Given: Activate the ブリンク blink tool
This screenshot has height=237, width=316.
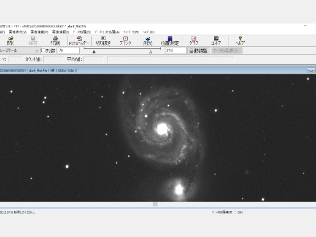Looking at the screenshot, I should click(x=125, y=41).
